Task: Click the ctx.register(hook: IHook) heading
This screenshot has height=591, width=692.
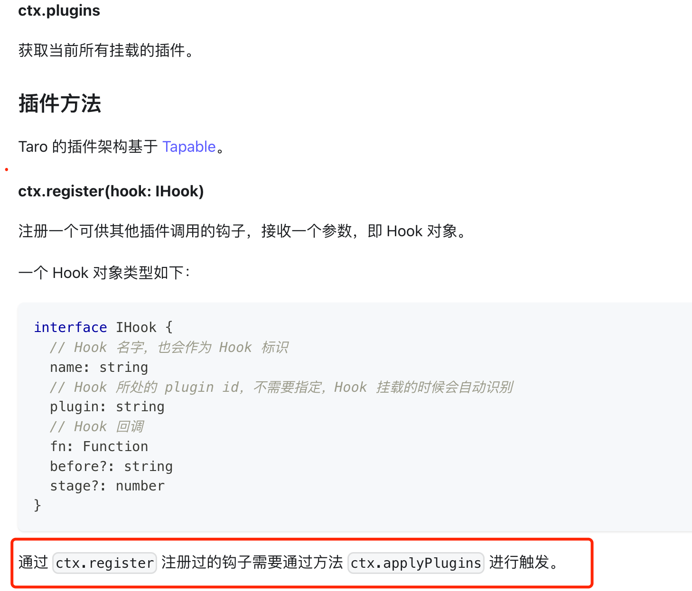Action: (x=111, y=191)
